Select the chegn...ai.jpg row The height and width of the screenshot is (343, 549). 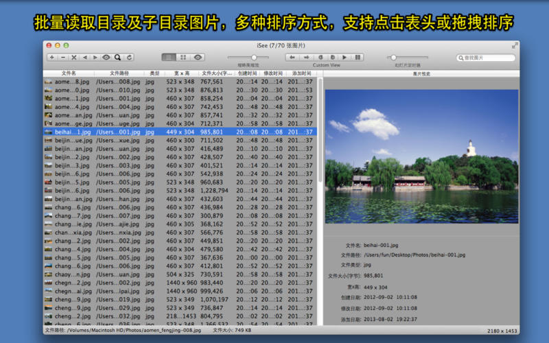point(180,292)
